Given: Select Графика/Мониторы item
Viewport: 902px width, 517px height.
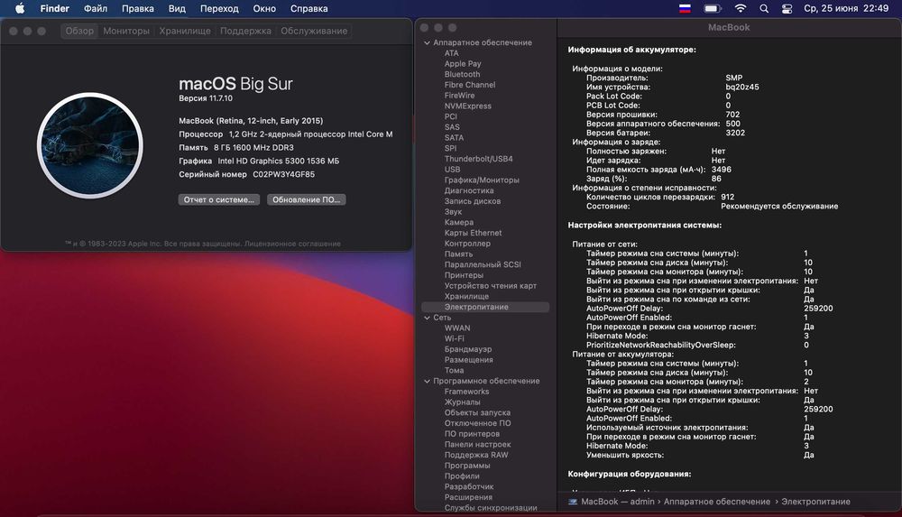Looking at the screenshot, I should (482, 180).
